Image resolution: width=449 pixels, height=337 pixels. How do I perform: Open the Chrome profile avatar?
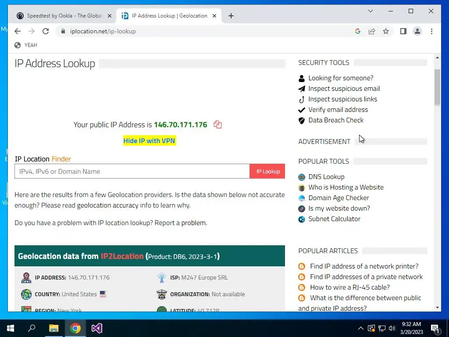click(417, 31)
